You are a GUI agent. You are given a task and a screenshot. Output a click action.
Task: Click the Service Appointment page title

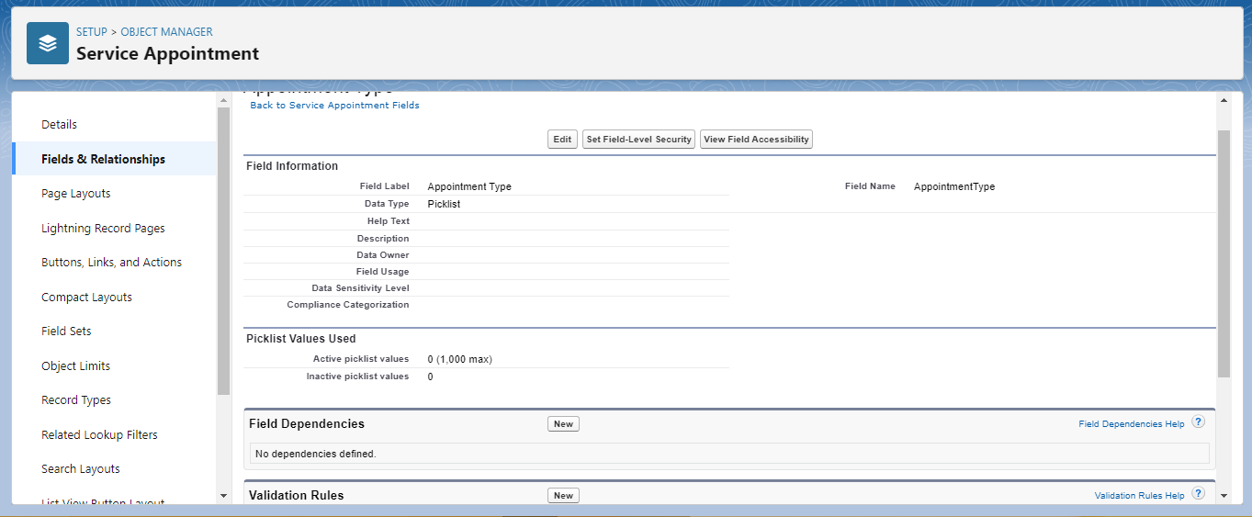click(167, 53)
